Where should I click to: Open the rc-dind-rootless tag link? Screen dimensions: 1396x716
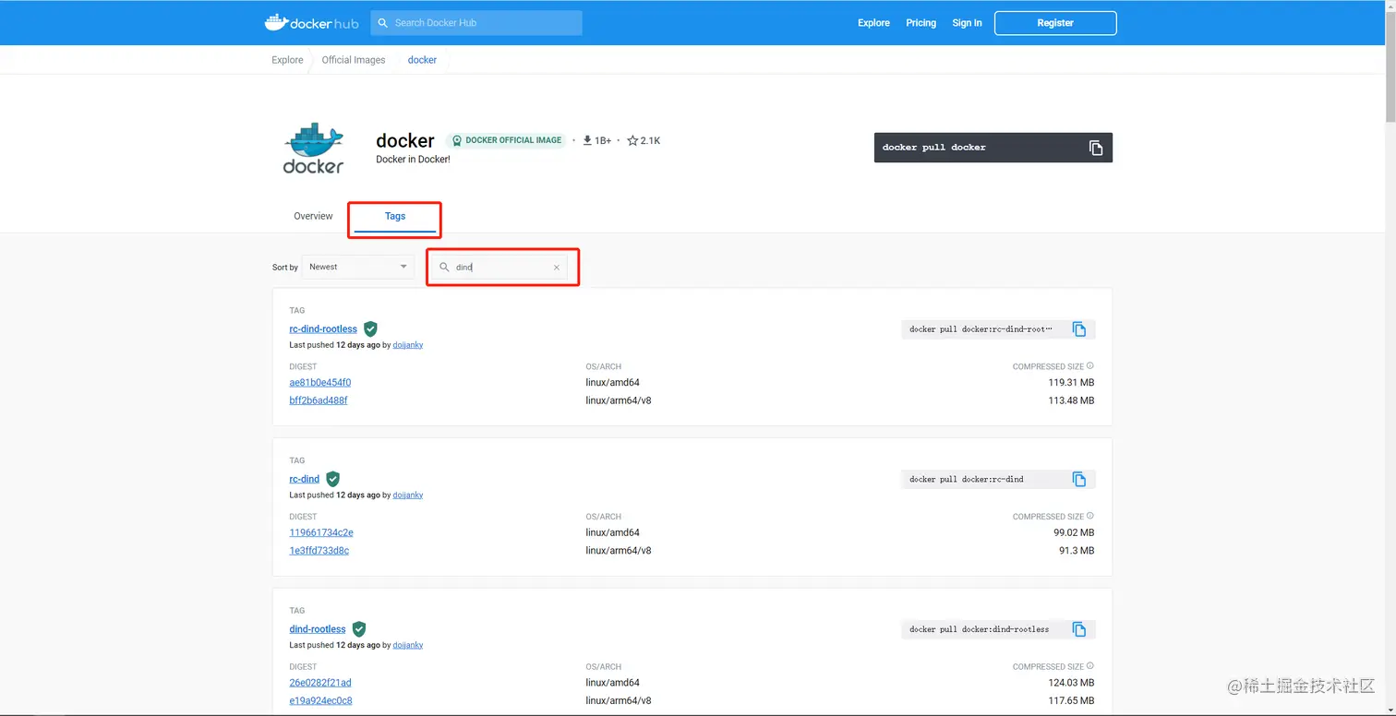click(x=323, y=329)
